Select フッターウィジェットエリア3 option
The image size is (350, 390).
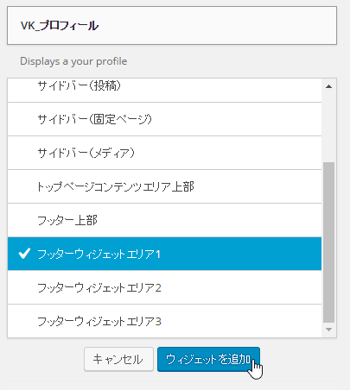(164, 321)
